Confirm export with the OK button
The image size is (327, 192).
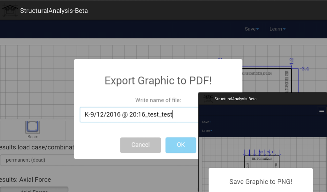[181, 145]
